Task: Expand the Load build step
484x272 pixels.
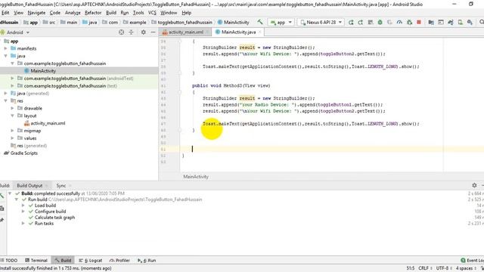Action: pyautogui.click(x=23, y=206)
